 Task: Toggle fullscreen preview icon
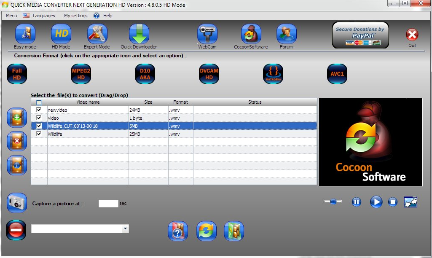(411, 202)
